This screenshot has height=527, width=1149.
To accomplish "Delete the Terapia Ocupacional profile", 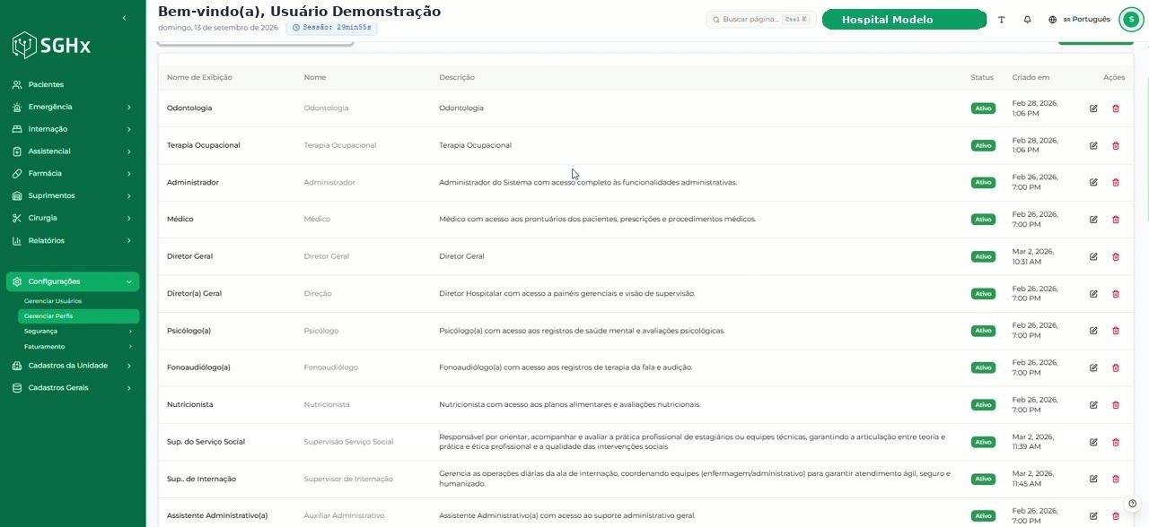I will pos(1116,145).
